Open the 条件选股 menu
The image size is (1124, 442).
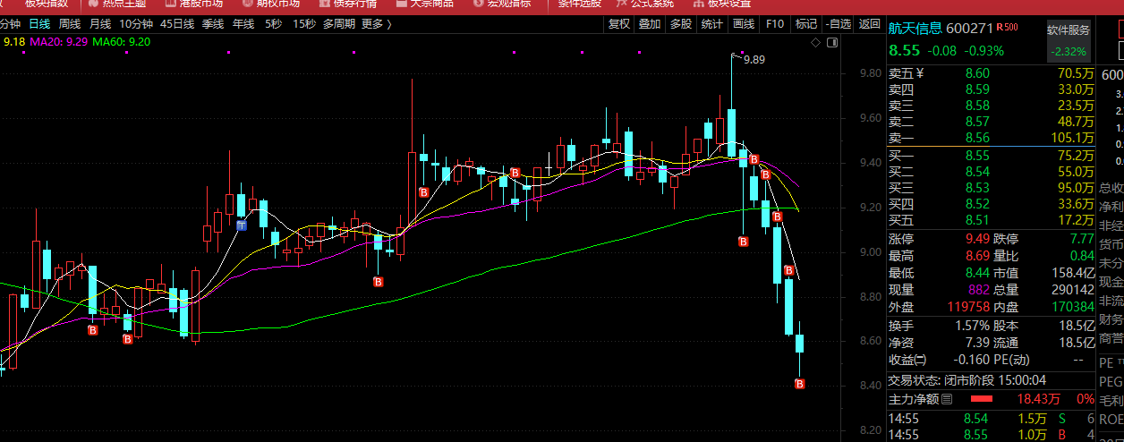(580, 3)
